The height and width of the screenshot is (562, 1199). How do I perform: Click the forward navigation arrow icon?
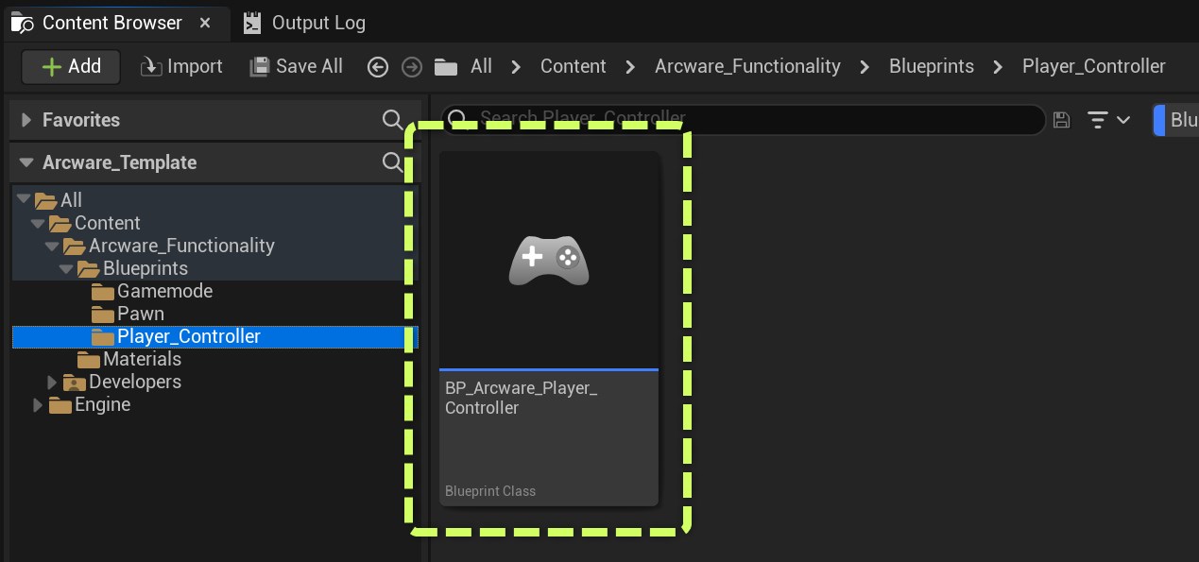tap(411, 67)
